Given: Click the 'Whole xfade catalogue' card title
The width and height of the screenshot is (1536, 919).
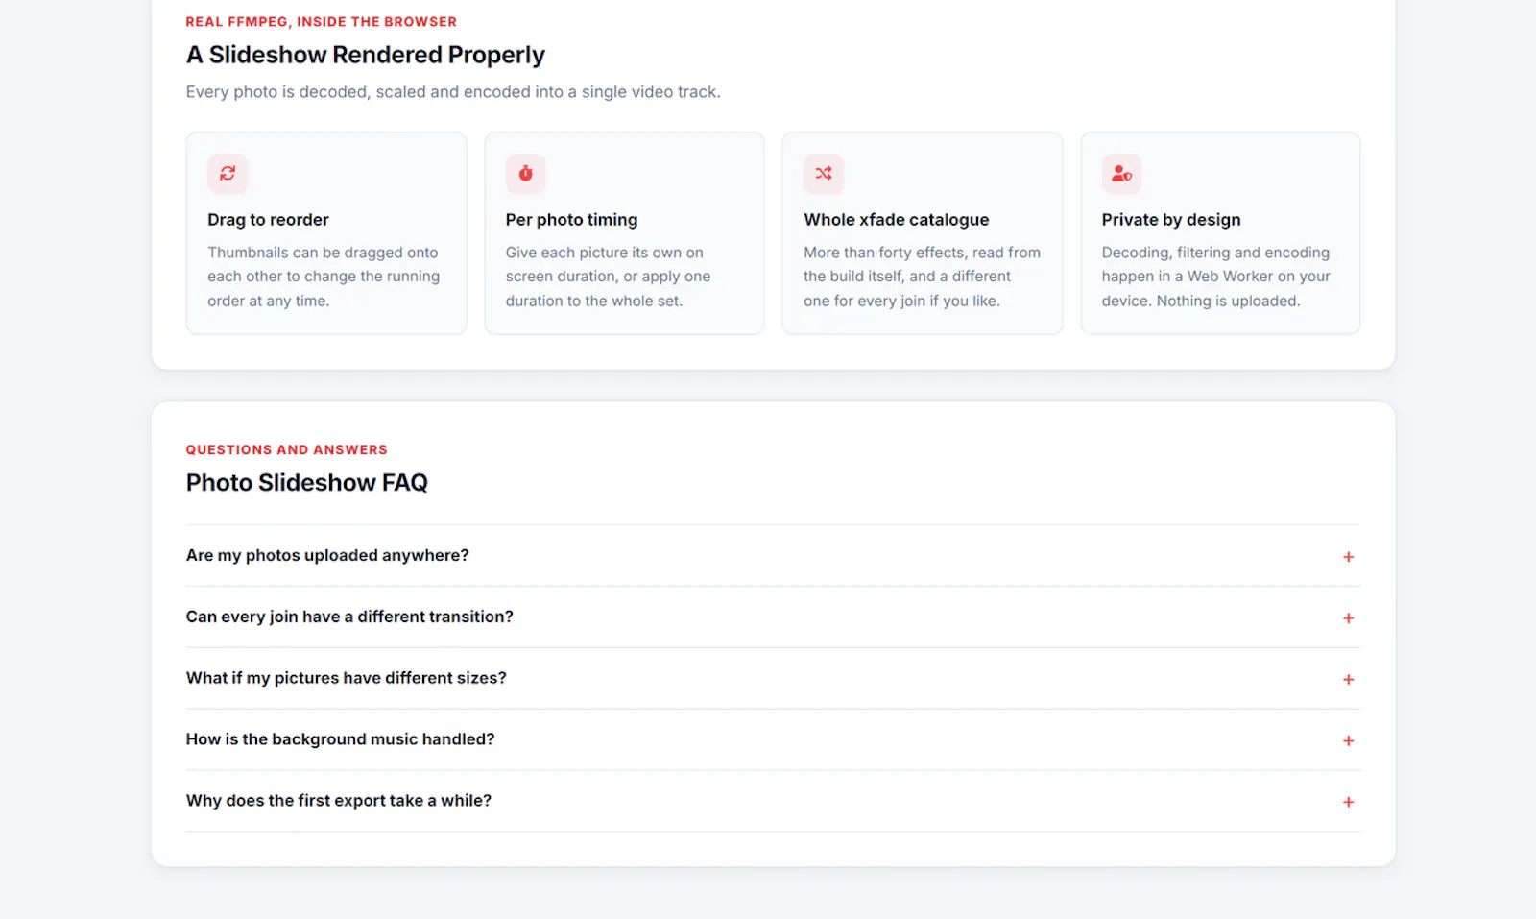Looking at the screenshot, I should click(x=896, y=220).
